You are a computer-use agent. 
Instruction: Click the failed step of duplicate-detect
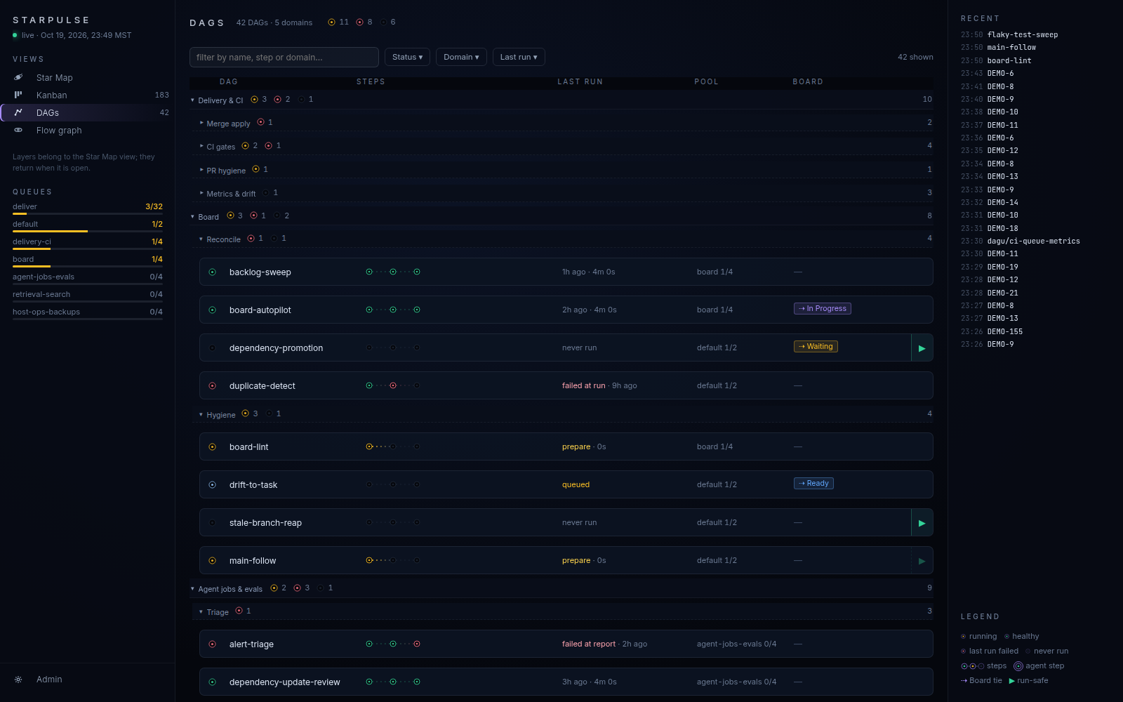pyautogui.click(x=393, y=385)
